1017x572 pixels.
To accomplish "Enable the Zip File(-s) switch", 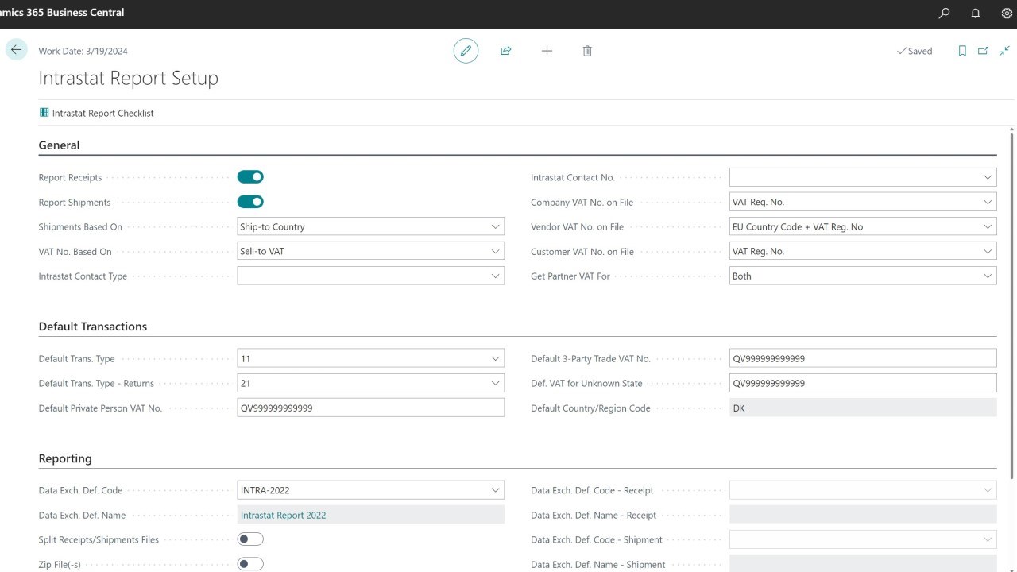I will pyautogui.click(x=250, y=564).
